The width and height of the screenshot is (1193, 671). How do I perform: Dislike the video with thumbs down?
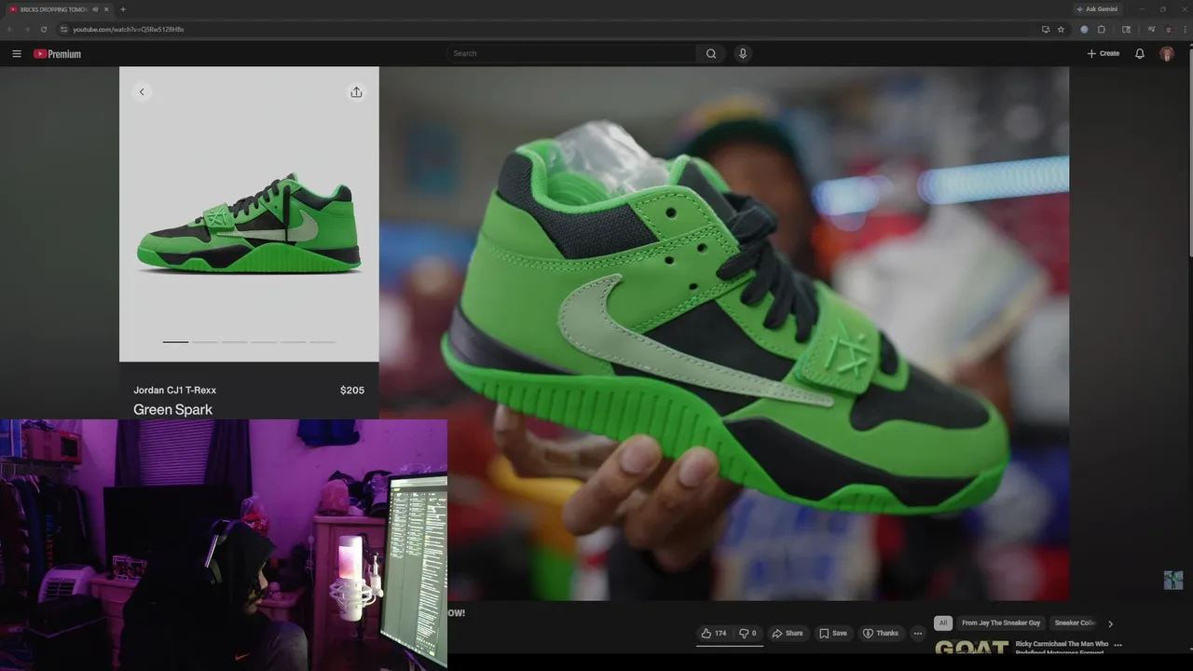tap(747, 634)
